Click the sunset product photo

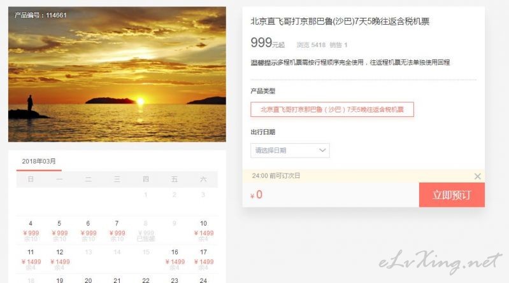[117, 74]
